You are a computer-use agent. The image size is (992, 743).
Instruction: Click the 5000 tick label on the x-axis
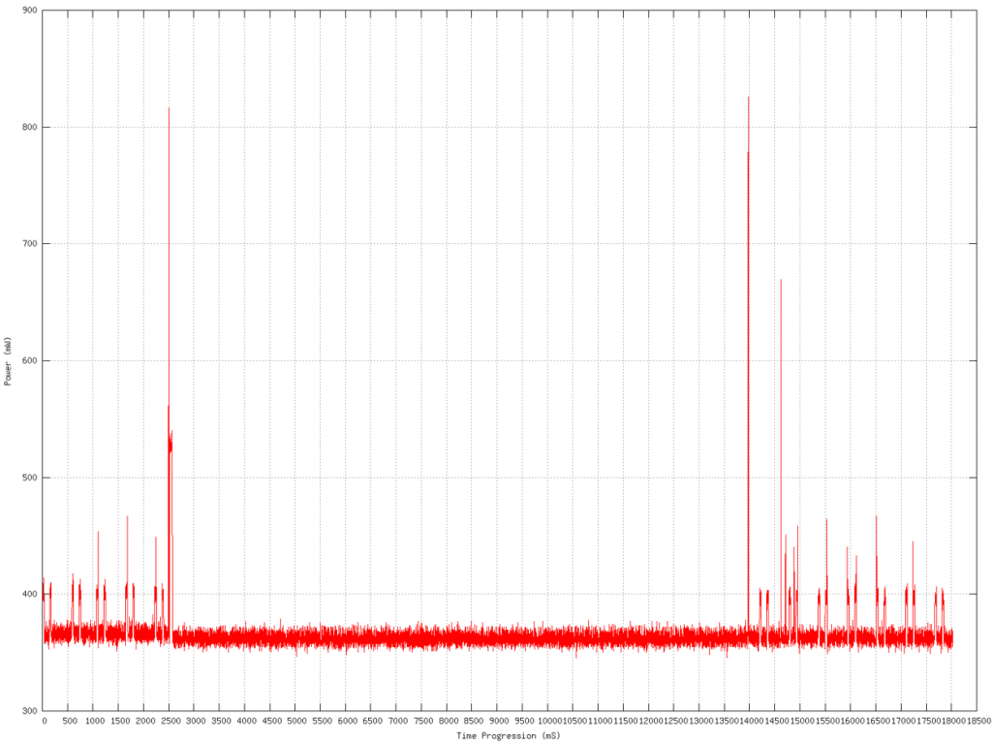[x=296, y=722]
